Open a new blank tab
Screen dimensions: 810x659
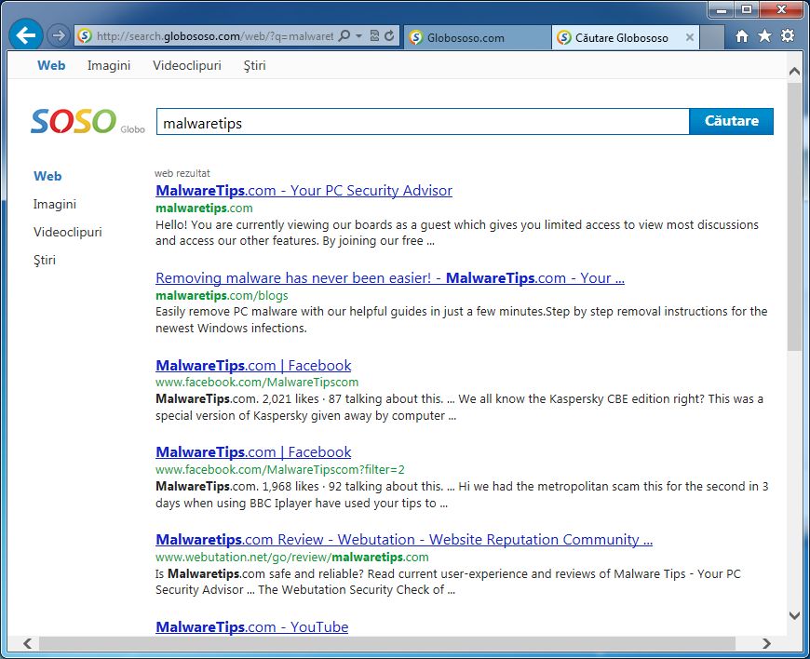click(712, 37)
